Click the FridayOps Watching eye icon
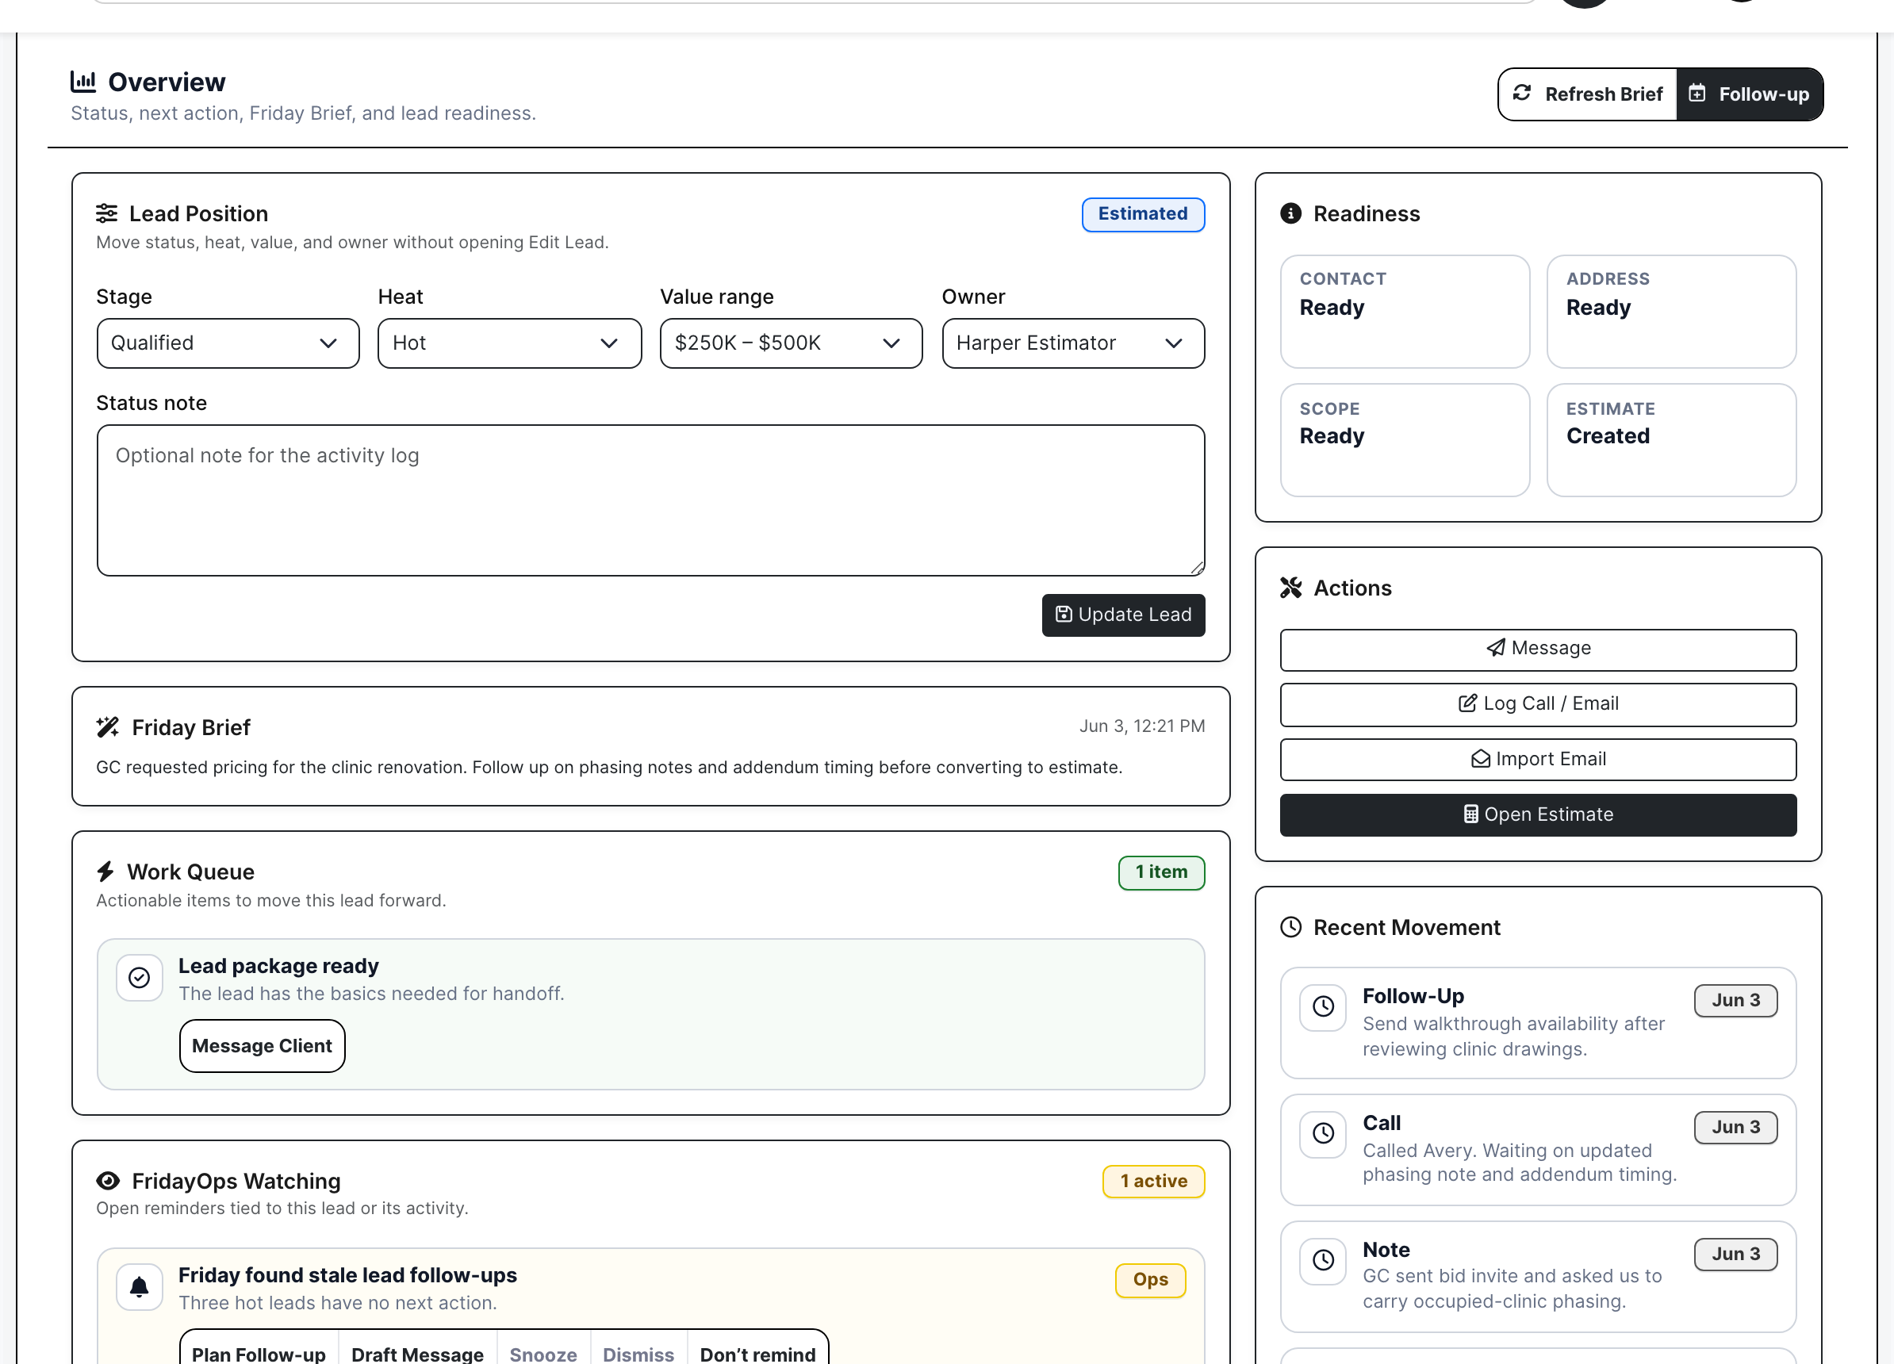Screen dimensions: 1894x1364 [108, 1180]
